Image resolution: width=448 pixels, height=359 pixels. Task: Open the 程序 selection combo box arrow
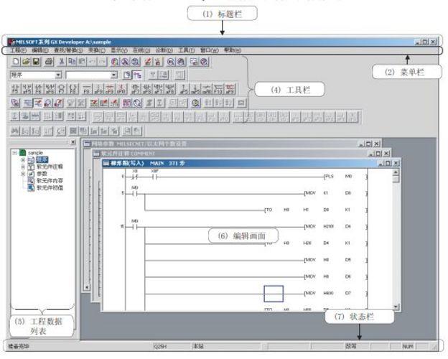click(58, 75)
